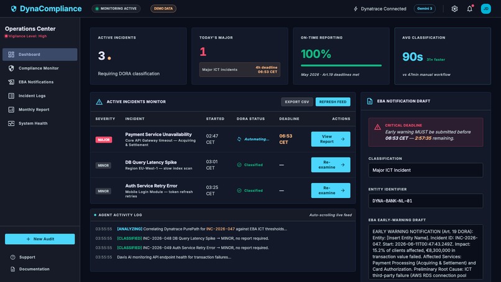This screenshot has width=501, height=282.
Task: Click the Documentation file icon
Action: coord(13,269)
